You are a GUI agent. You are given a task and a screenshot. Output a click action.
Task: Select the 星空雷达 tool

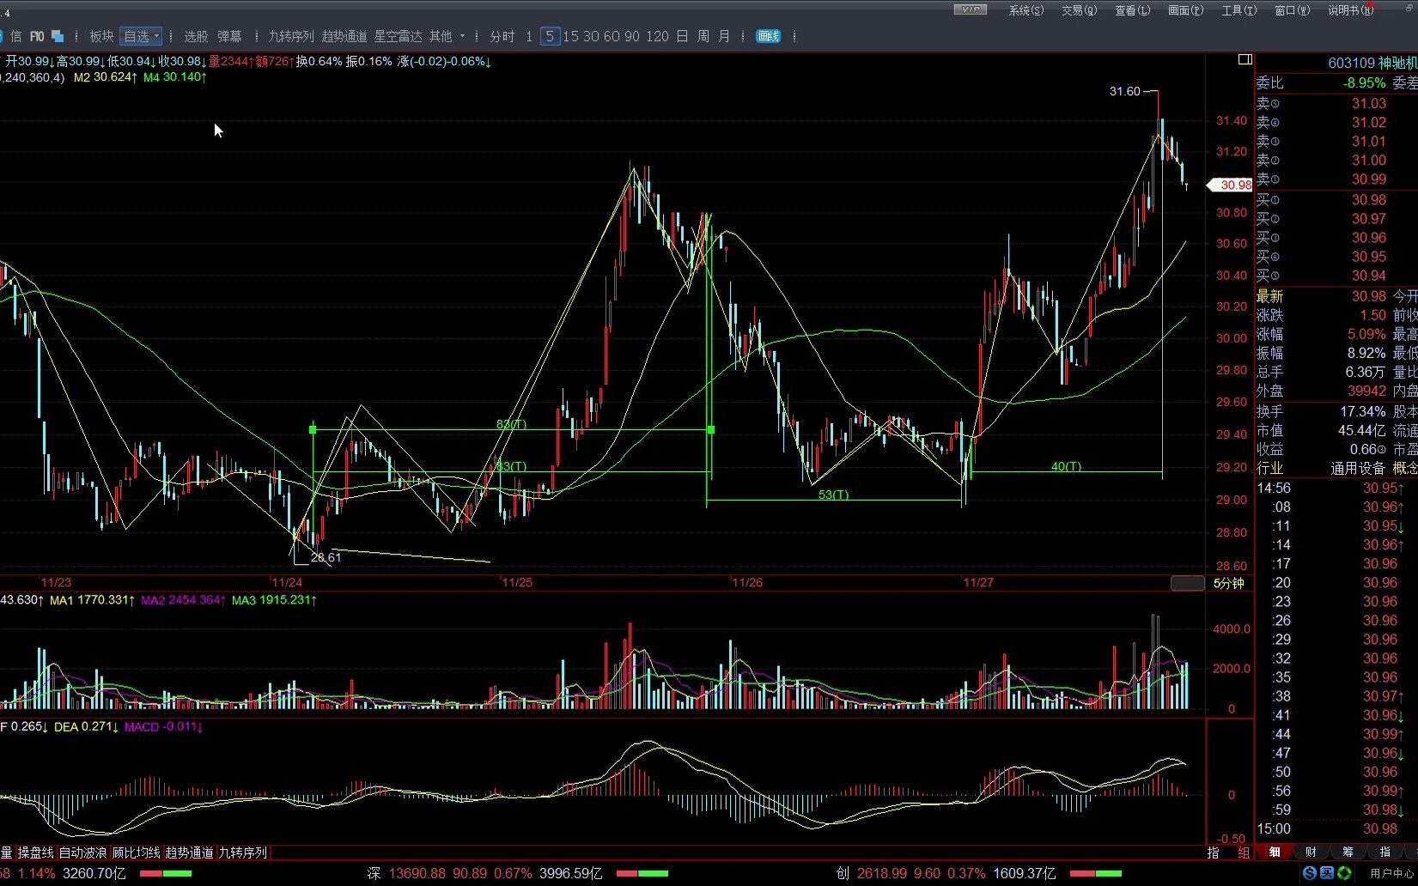[398, 36]
